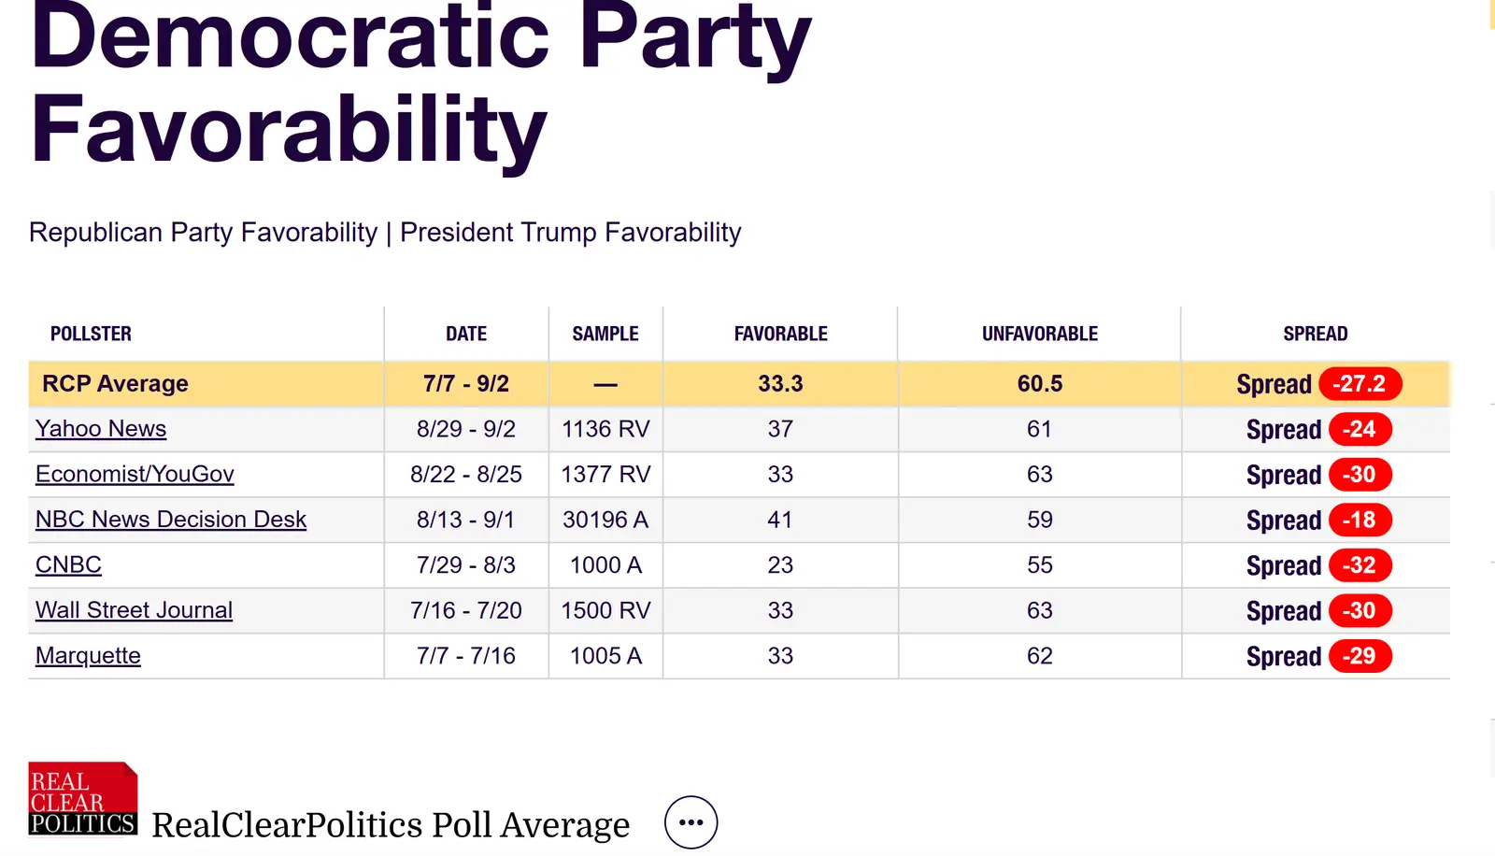Click the -18 NBC News spread badge
The image size is (1495, 856).
1360,520
